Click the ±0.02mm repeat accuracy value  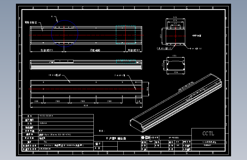(45, 149)
